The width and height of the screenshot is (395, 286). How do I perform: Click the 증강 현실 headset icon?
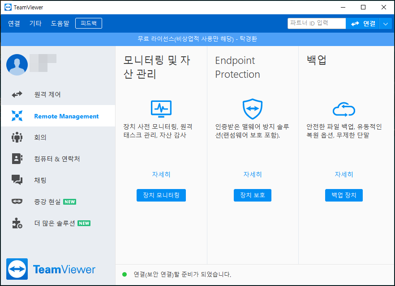[17, 202]
